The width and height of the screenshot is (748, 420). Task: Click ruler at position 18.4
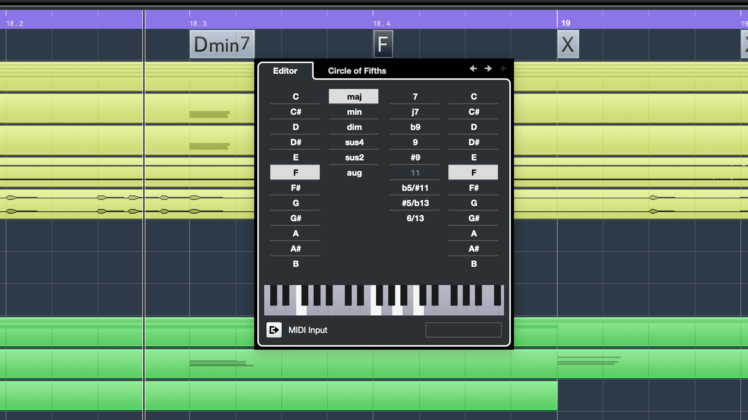click(381, 23)
